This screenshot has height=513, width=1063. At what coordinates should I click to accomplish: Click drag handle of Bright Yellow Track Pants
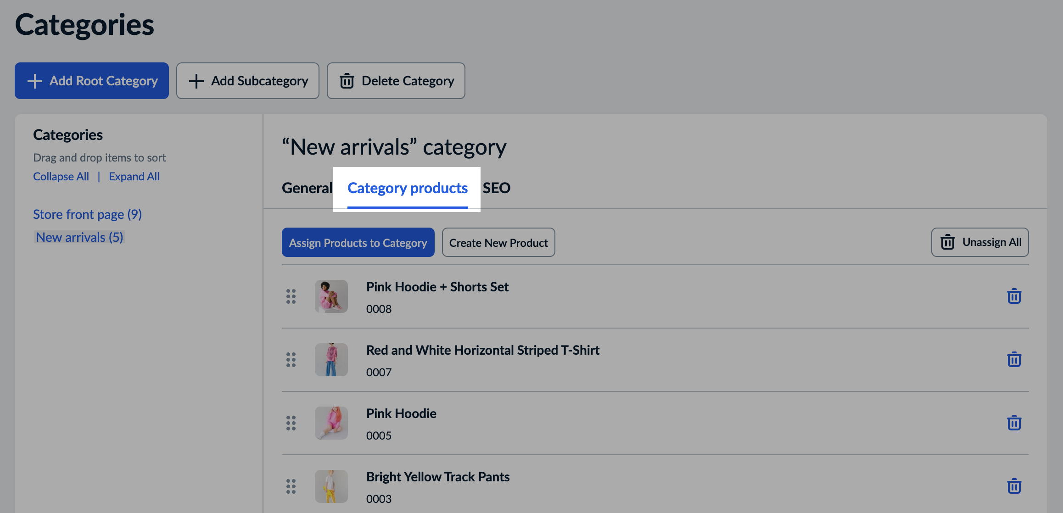coord(291,486)
